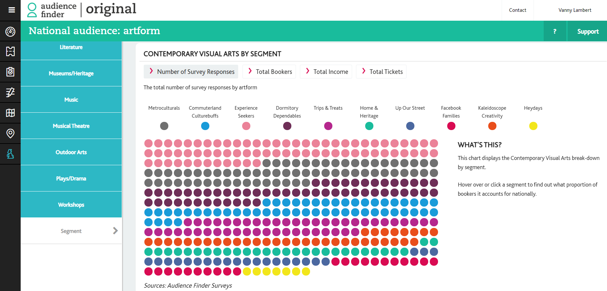Open the ticket icon in sidebar
This screenshot has height=291, width=607.
(10, 51)
